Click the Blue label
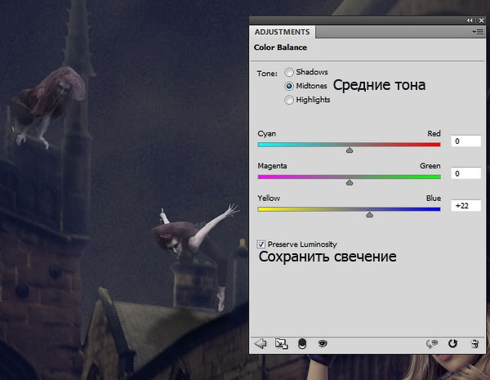 [434, 199]
